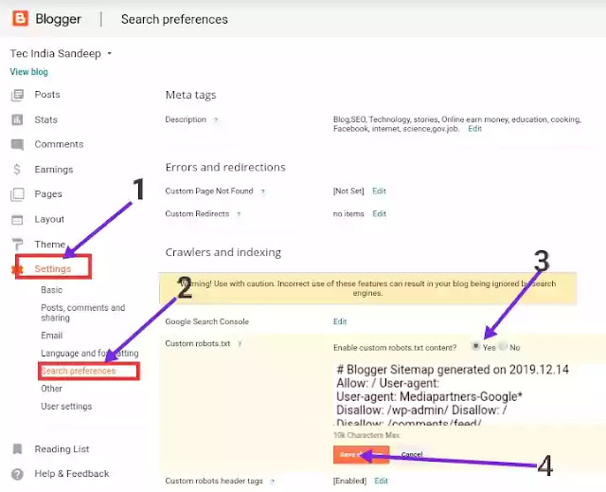The height and width of the screenshot is (492, 606).
Task: Click the Reading List bookmark icon
Action: click(x=17, y=449)
